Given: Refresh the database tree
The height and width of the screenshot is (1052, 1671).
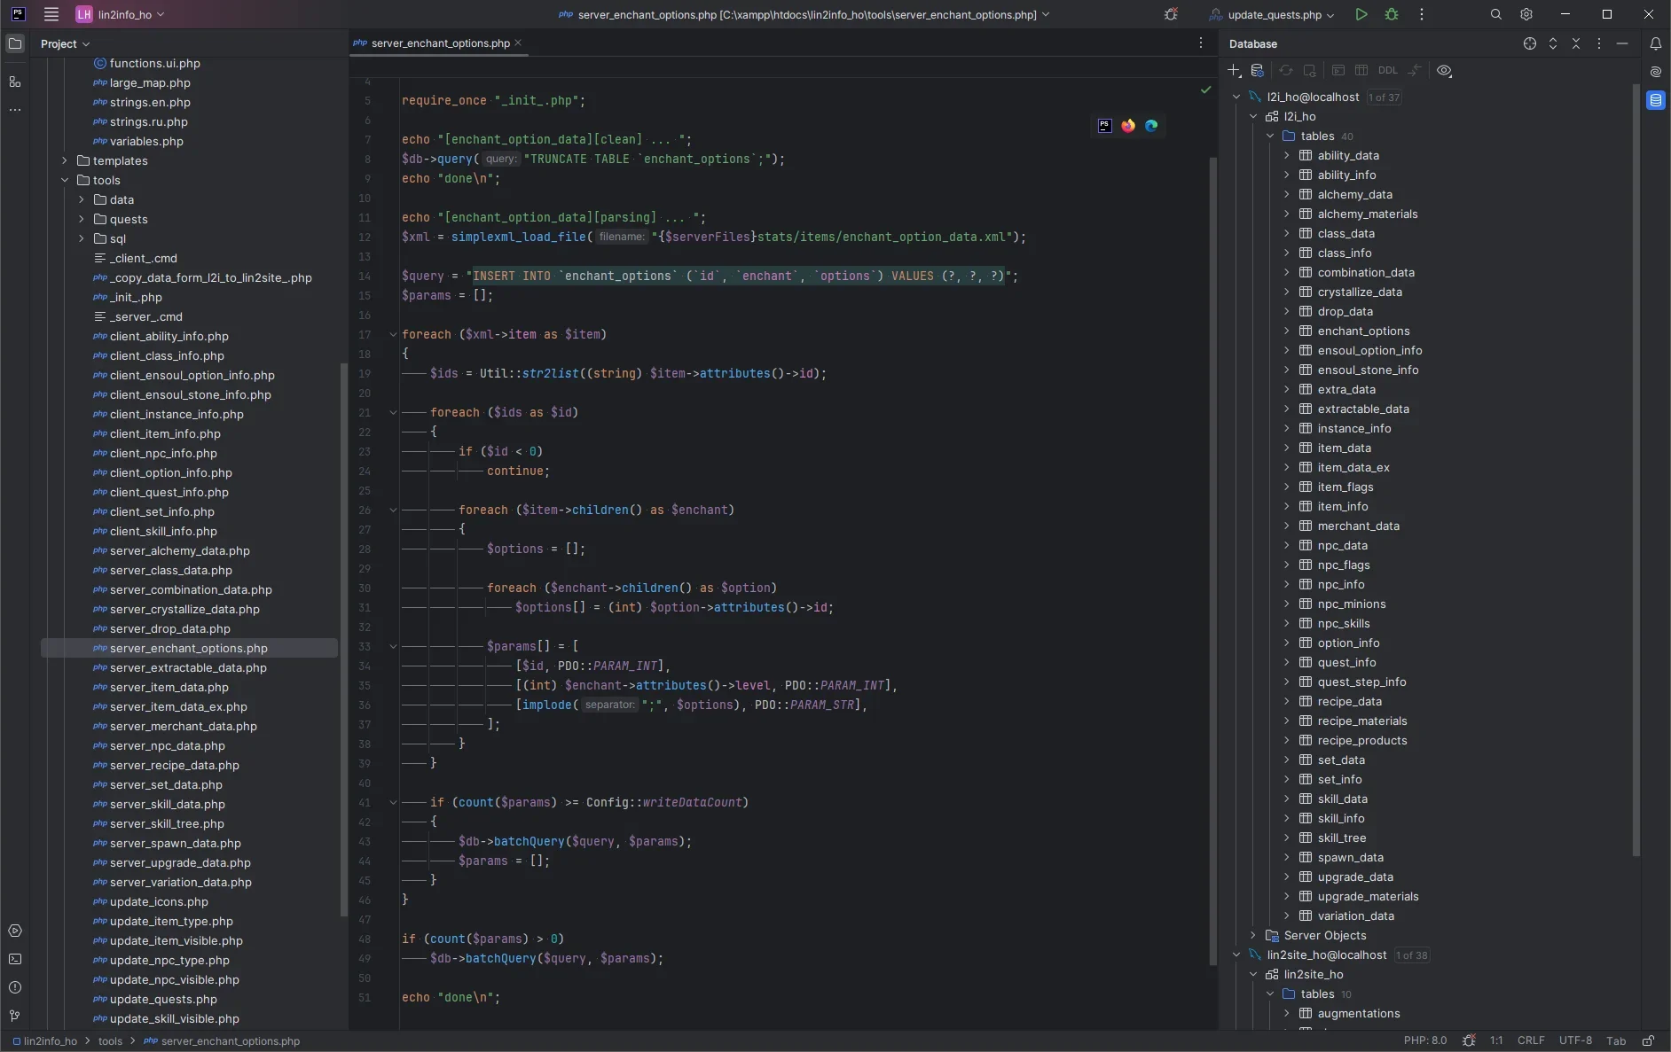Looking at the screenshot, I should (x=1285, y=71).
